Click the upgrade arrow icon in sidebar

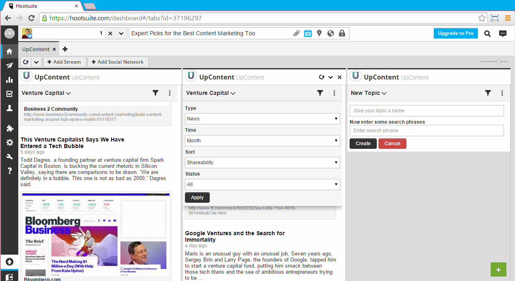[x=9, y=262]
